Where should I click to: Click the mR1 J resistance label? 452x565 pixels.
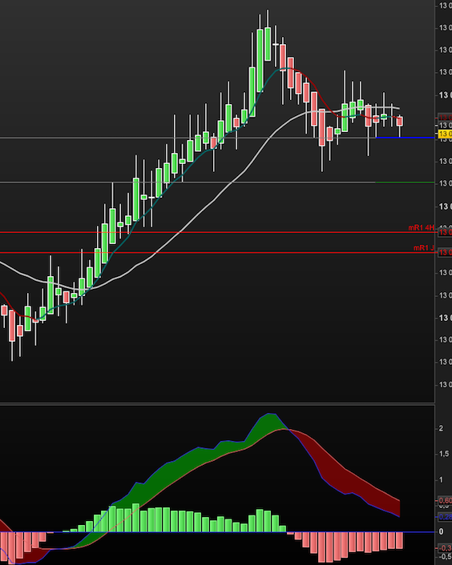[x=424, y=248]
